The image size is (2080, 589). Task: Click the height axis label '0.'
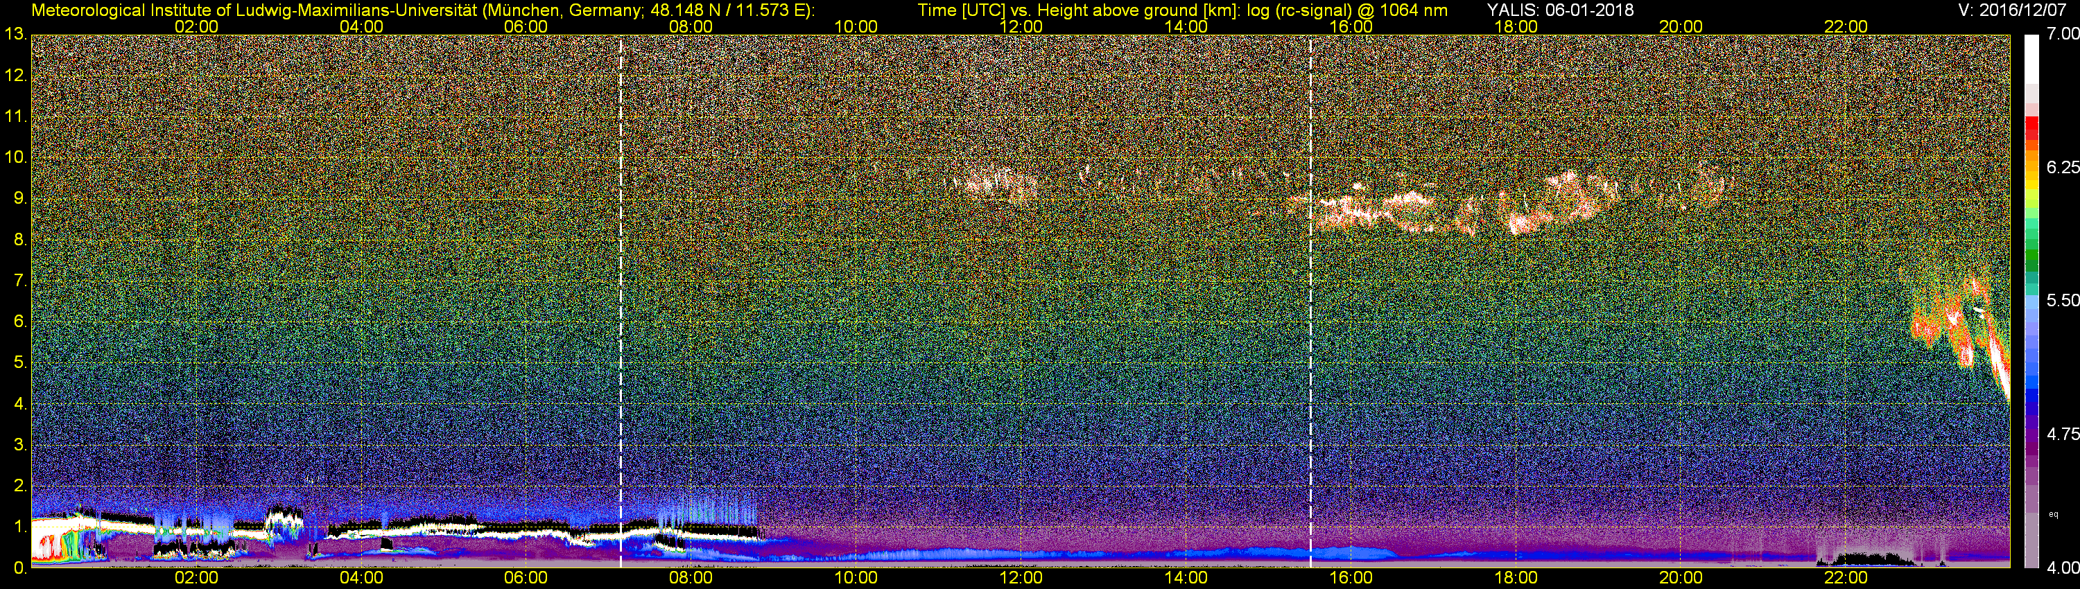point(19,568)
